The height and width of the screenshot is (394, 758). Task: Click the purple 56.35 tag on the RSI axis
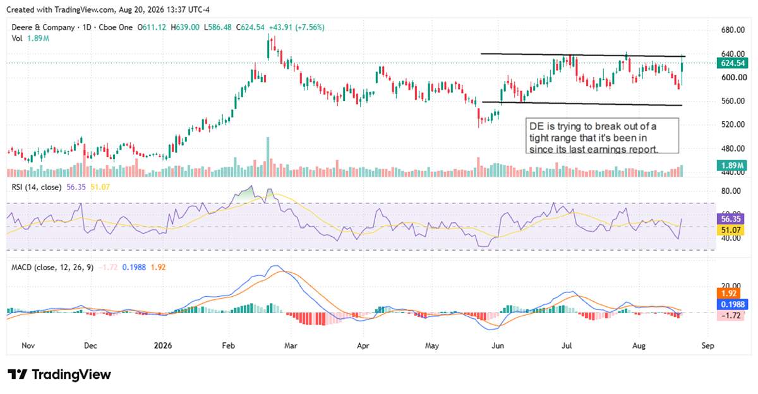[731, 218]
